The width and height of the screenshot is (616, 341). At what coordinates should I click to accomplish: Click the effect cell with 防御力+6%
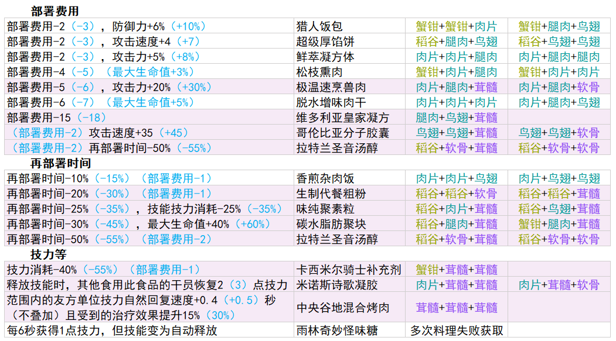(x=149, y=26)
